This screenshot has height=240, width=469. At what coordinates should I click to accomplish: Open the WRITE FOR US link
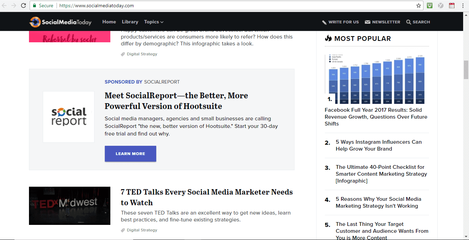click(x=343, y=22)
